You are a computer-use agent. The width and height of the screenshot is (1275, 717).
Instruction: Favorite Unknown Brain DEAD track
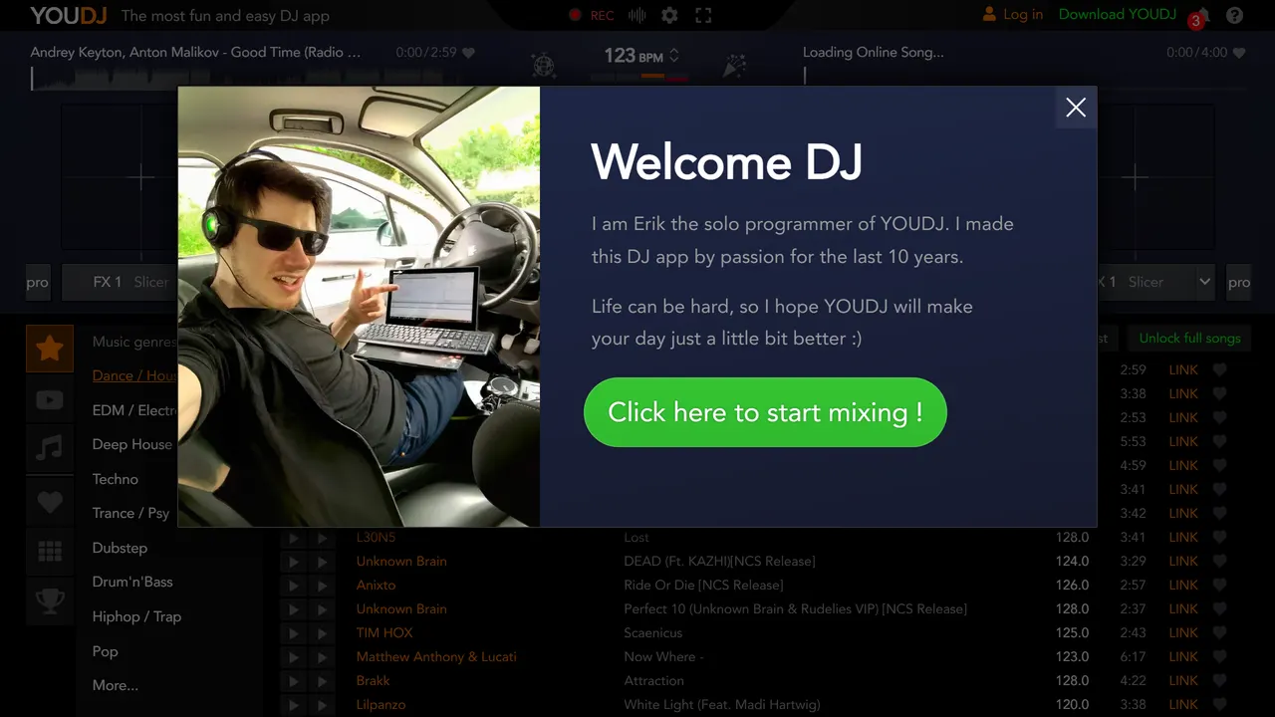coord(1219,561)
